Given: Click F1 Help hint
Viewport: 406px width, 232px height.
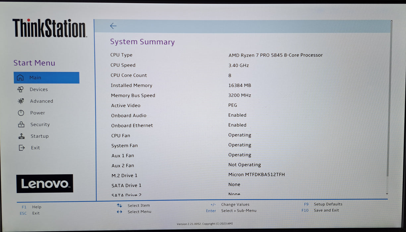Looking at the screenshot, I should coord(31,207).
